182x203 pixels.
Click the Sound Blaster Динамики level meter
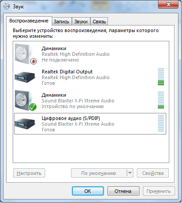tap(161, 100)
